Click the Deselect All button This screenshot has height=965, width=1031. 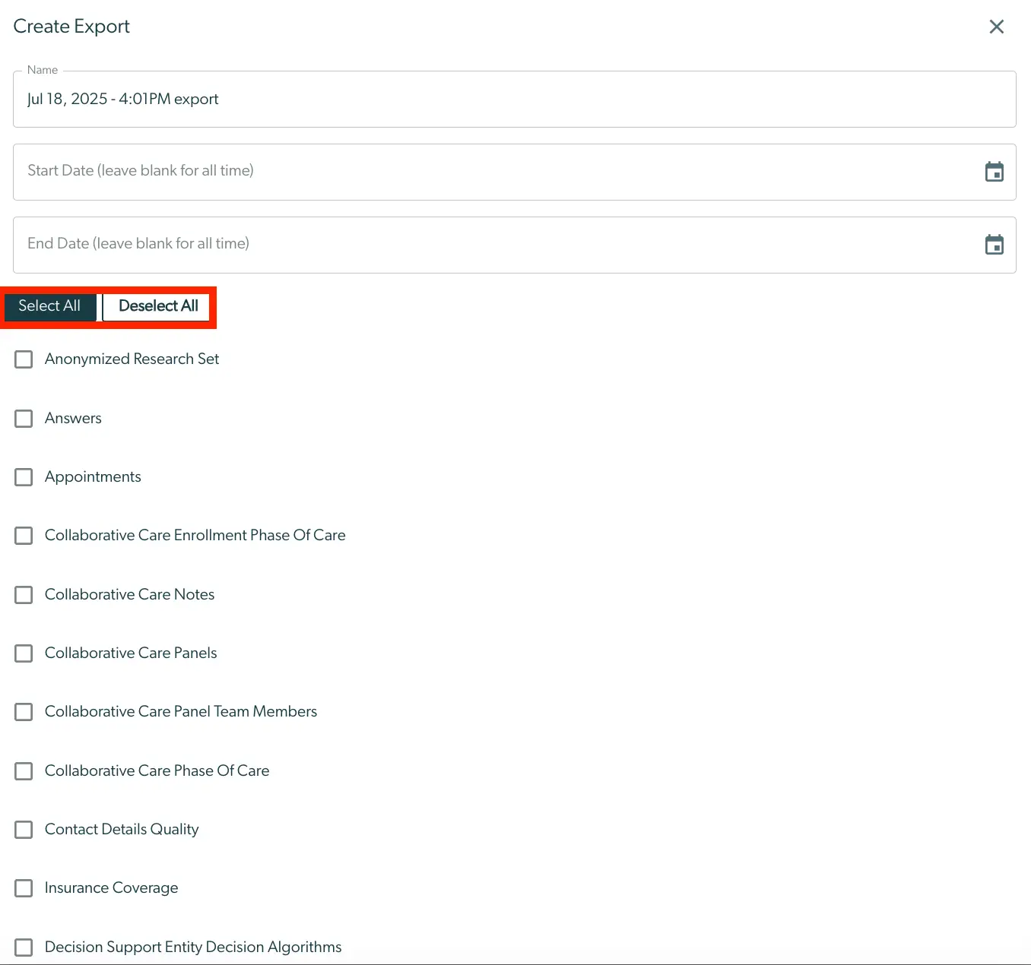[x=157, y=306]
